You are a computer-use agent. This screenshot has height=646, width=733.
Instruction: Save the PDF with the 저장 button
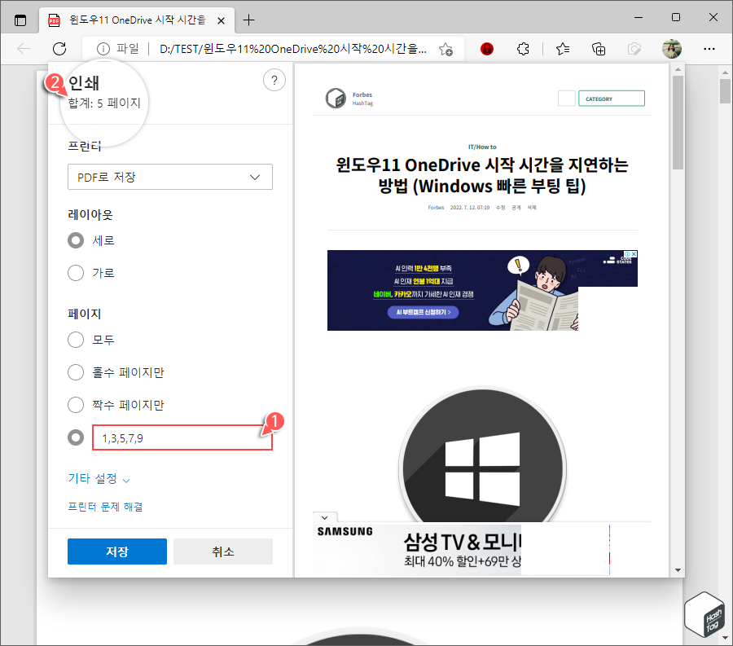116,552
